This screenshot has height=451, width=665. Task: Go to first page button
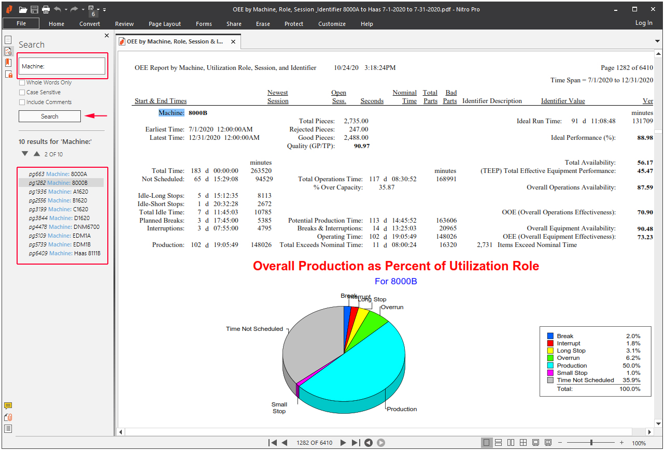(x=273, y=443)
